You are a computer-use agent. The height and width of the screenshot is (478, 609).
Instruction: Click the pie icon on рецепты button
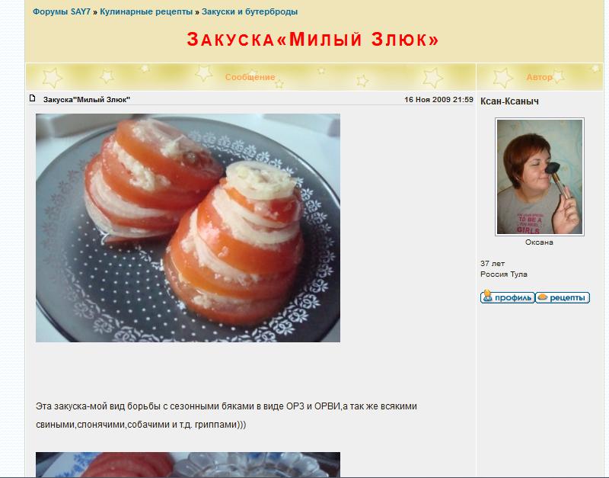coord(543,297)
